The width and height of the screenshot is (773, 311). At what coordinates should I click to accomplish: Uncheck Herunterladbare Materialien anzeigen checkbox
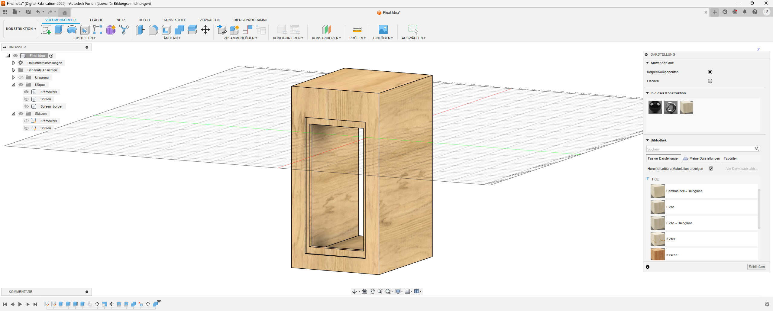click(711, 169)
